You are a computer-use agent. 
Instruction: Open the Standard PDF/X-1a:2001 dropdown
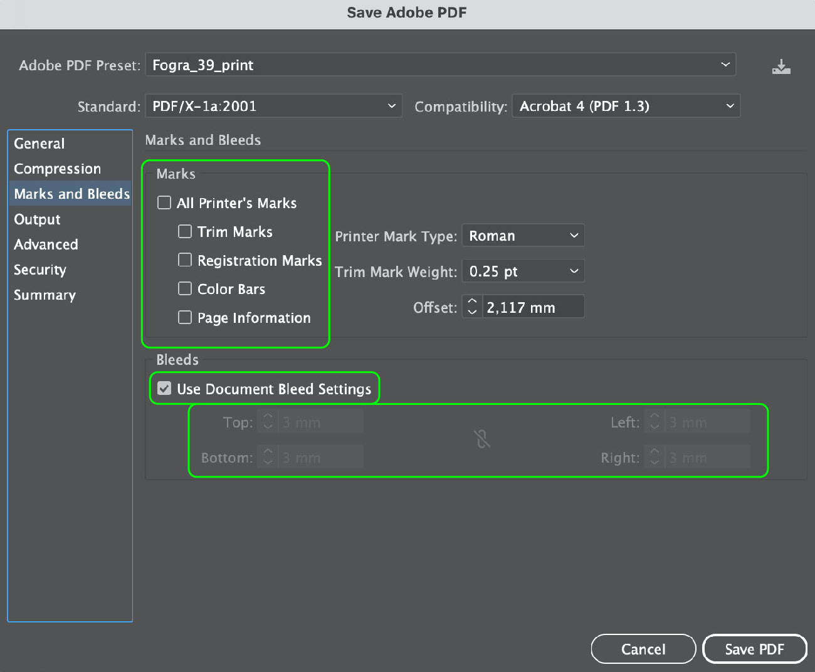273,106
